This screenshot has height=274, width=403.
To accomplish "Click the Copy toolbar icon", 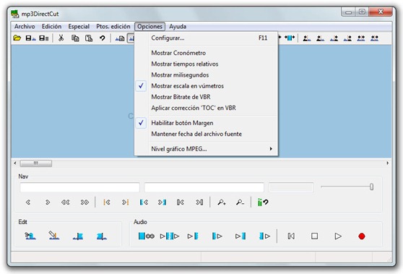I will point(75,38).
